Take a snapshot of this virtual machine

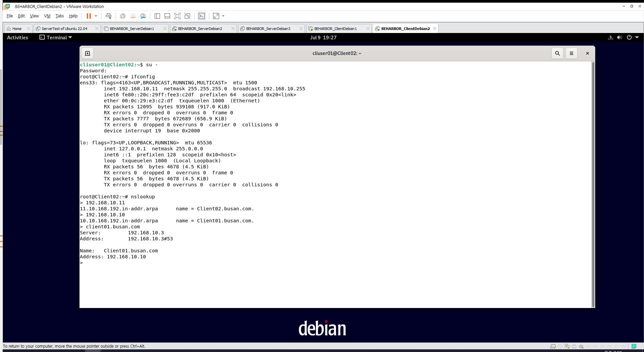coord(123,16)
